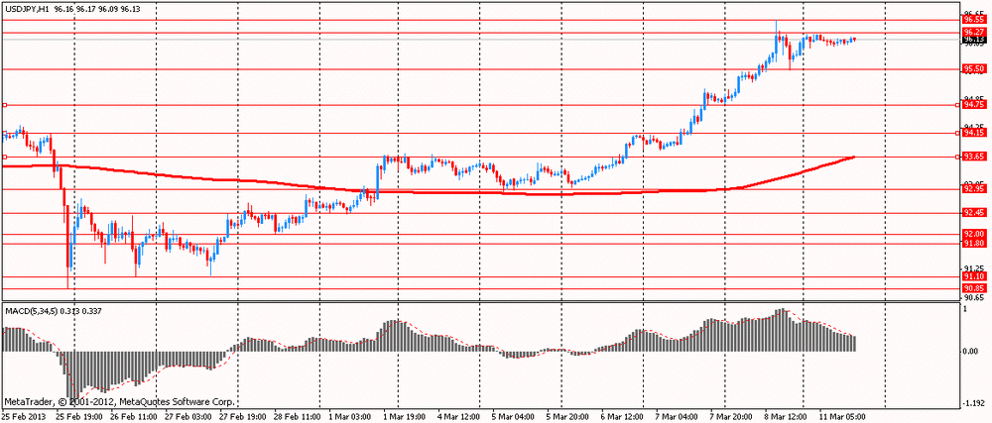This screenshot has height=423, width=992.
Task: Click the 92.45 price level label
Action: pos(972,213)
